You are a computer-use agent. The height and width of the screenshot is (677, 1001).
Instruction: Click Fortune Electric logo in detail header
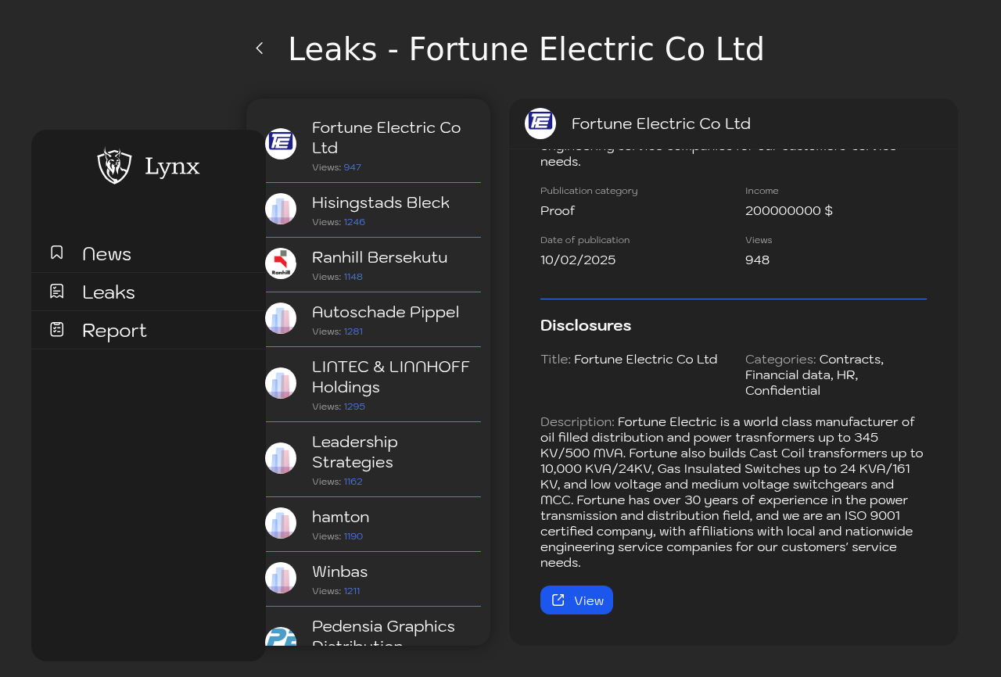[540, 124]
